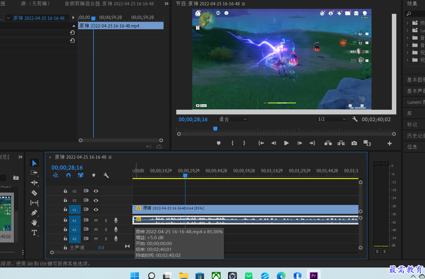
Task: Switch to Audio Clip Mixer tab
Action: (109, 4)
